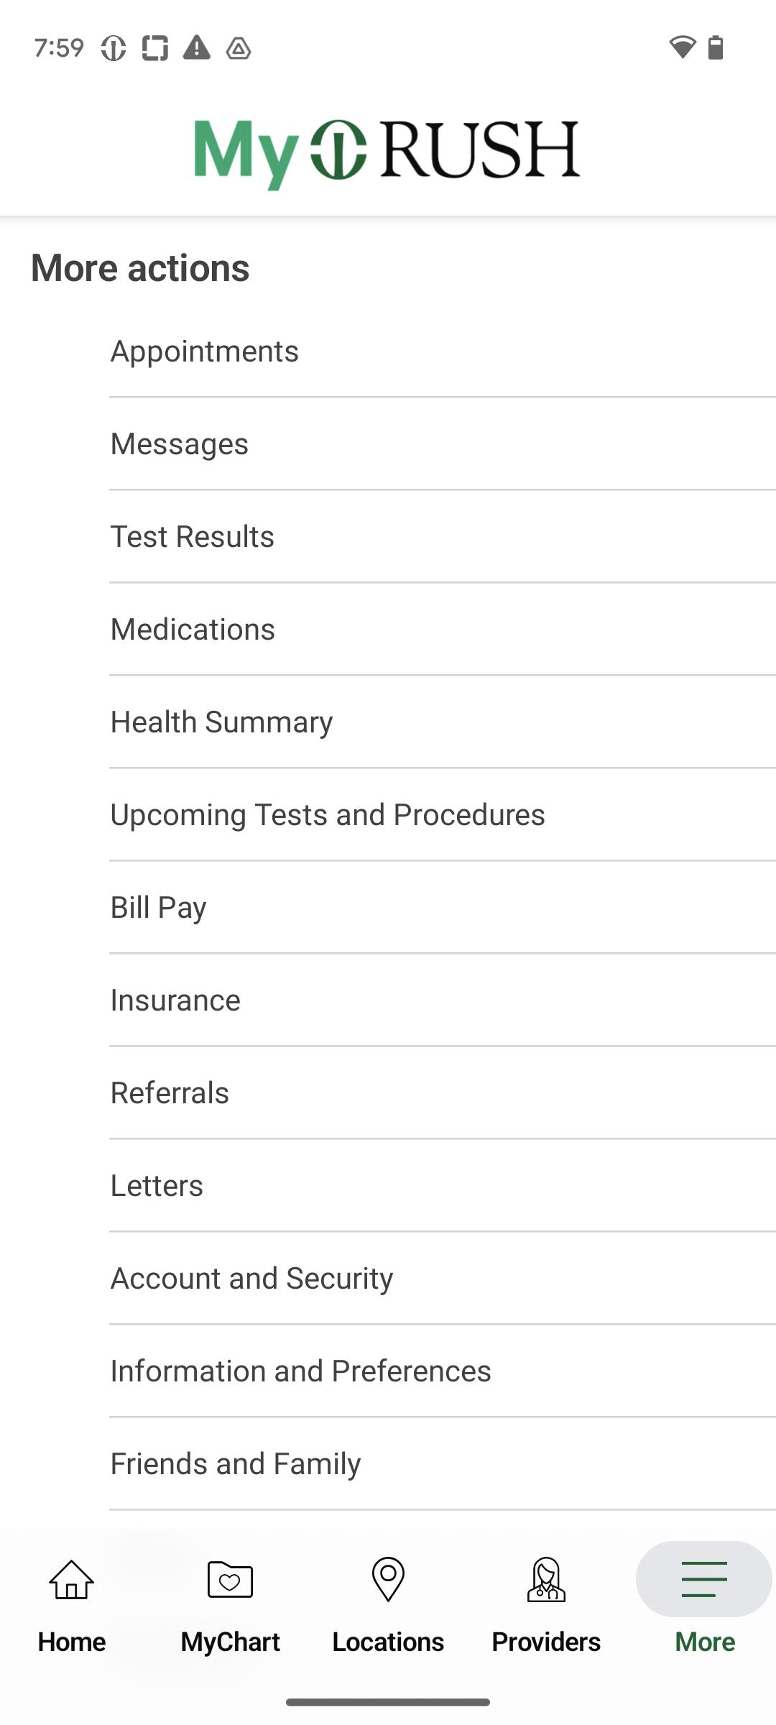The width and height of the screenshot is (776, 1725).
Task: Choose Information and Preferences
Action: 443,1371
